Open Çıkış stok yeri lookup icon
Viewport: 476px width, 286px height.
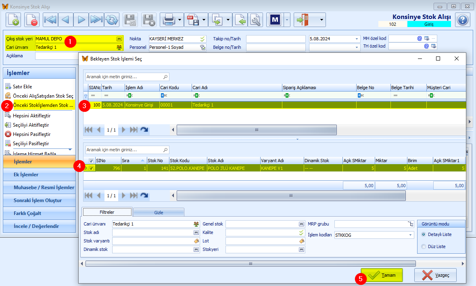tap(119, 39)
